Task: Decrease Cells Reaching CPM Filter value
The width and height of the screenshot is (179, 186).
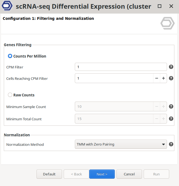Action: point(157,78)
